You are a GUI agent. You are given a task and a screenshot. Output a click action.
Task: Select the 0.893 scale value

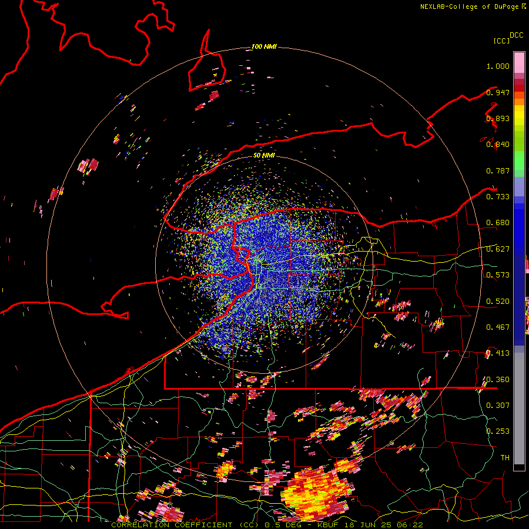(x=498, y=118)
